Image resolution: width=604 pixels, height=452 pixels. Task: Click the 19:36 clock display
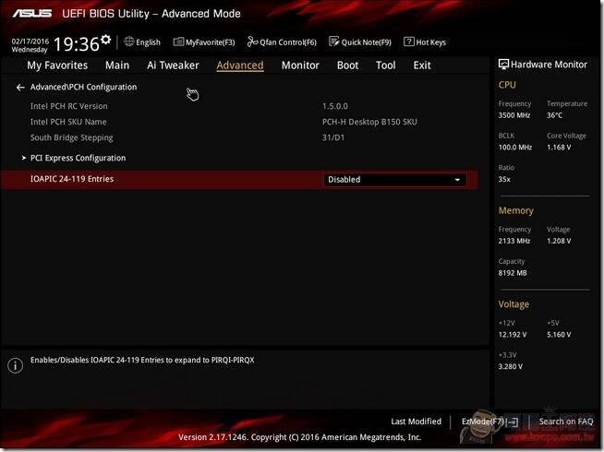coord(77,44)
